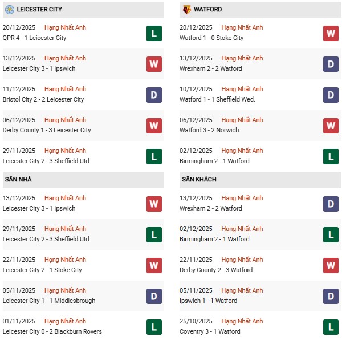Click the L badge for Coventry 3-1 Watford
The height and width of the screenshot is (340, 342).
[331, 327]
